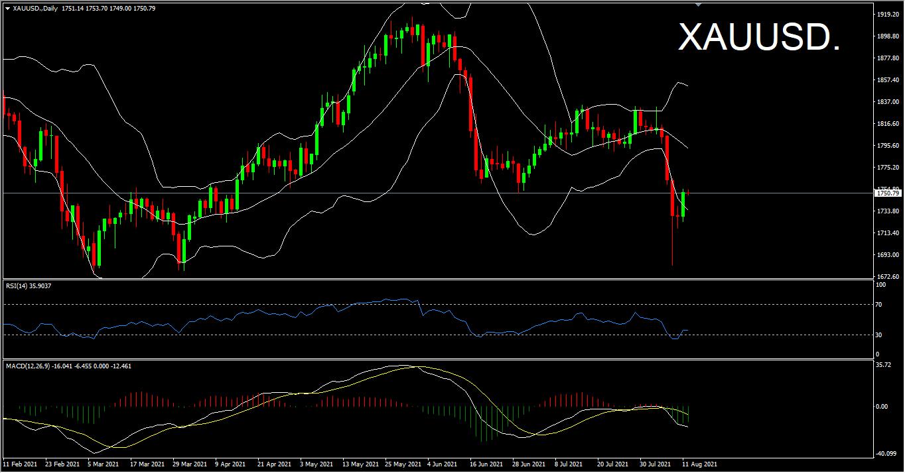Click the large XAUUSD. text label
This screenshot has width=905, height=473.
759,38
